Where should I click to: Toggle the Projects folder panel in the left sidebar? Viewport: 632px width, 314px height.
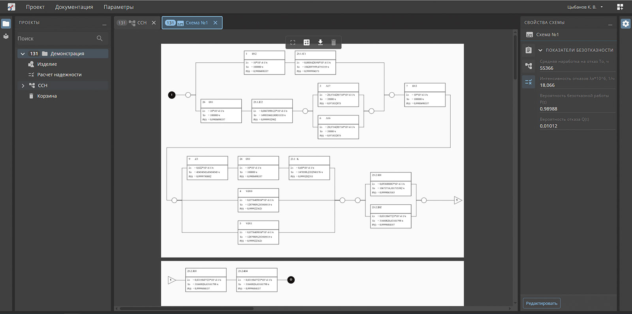coord(6,24)
